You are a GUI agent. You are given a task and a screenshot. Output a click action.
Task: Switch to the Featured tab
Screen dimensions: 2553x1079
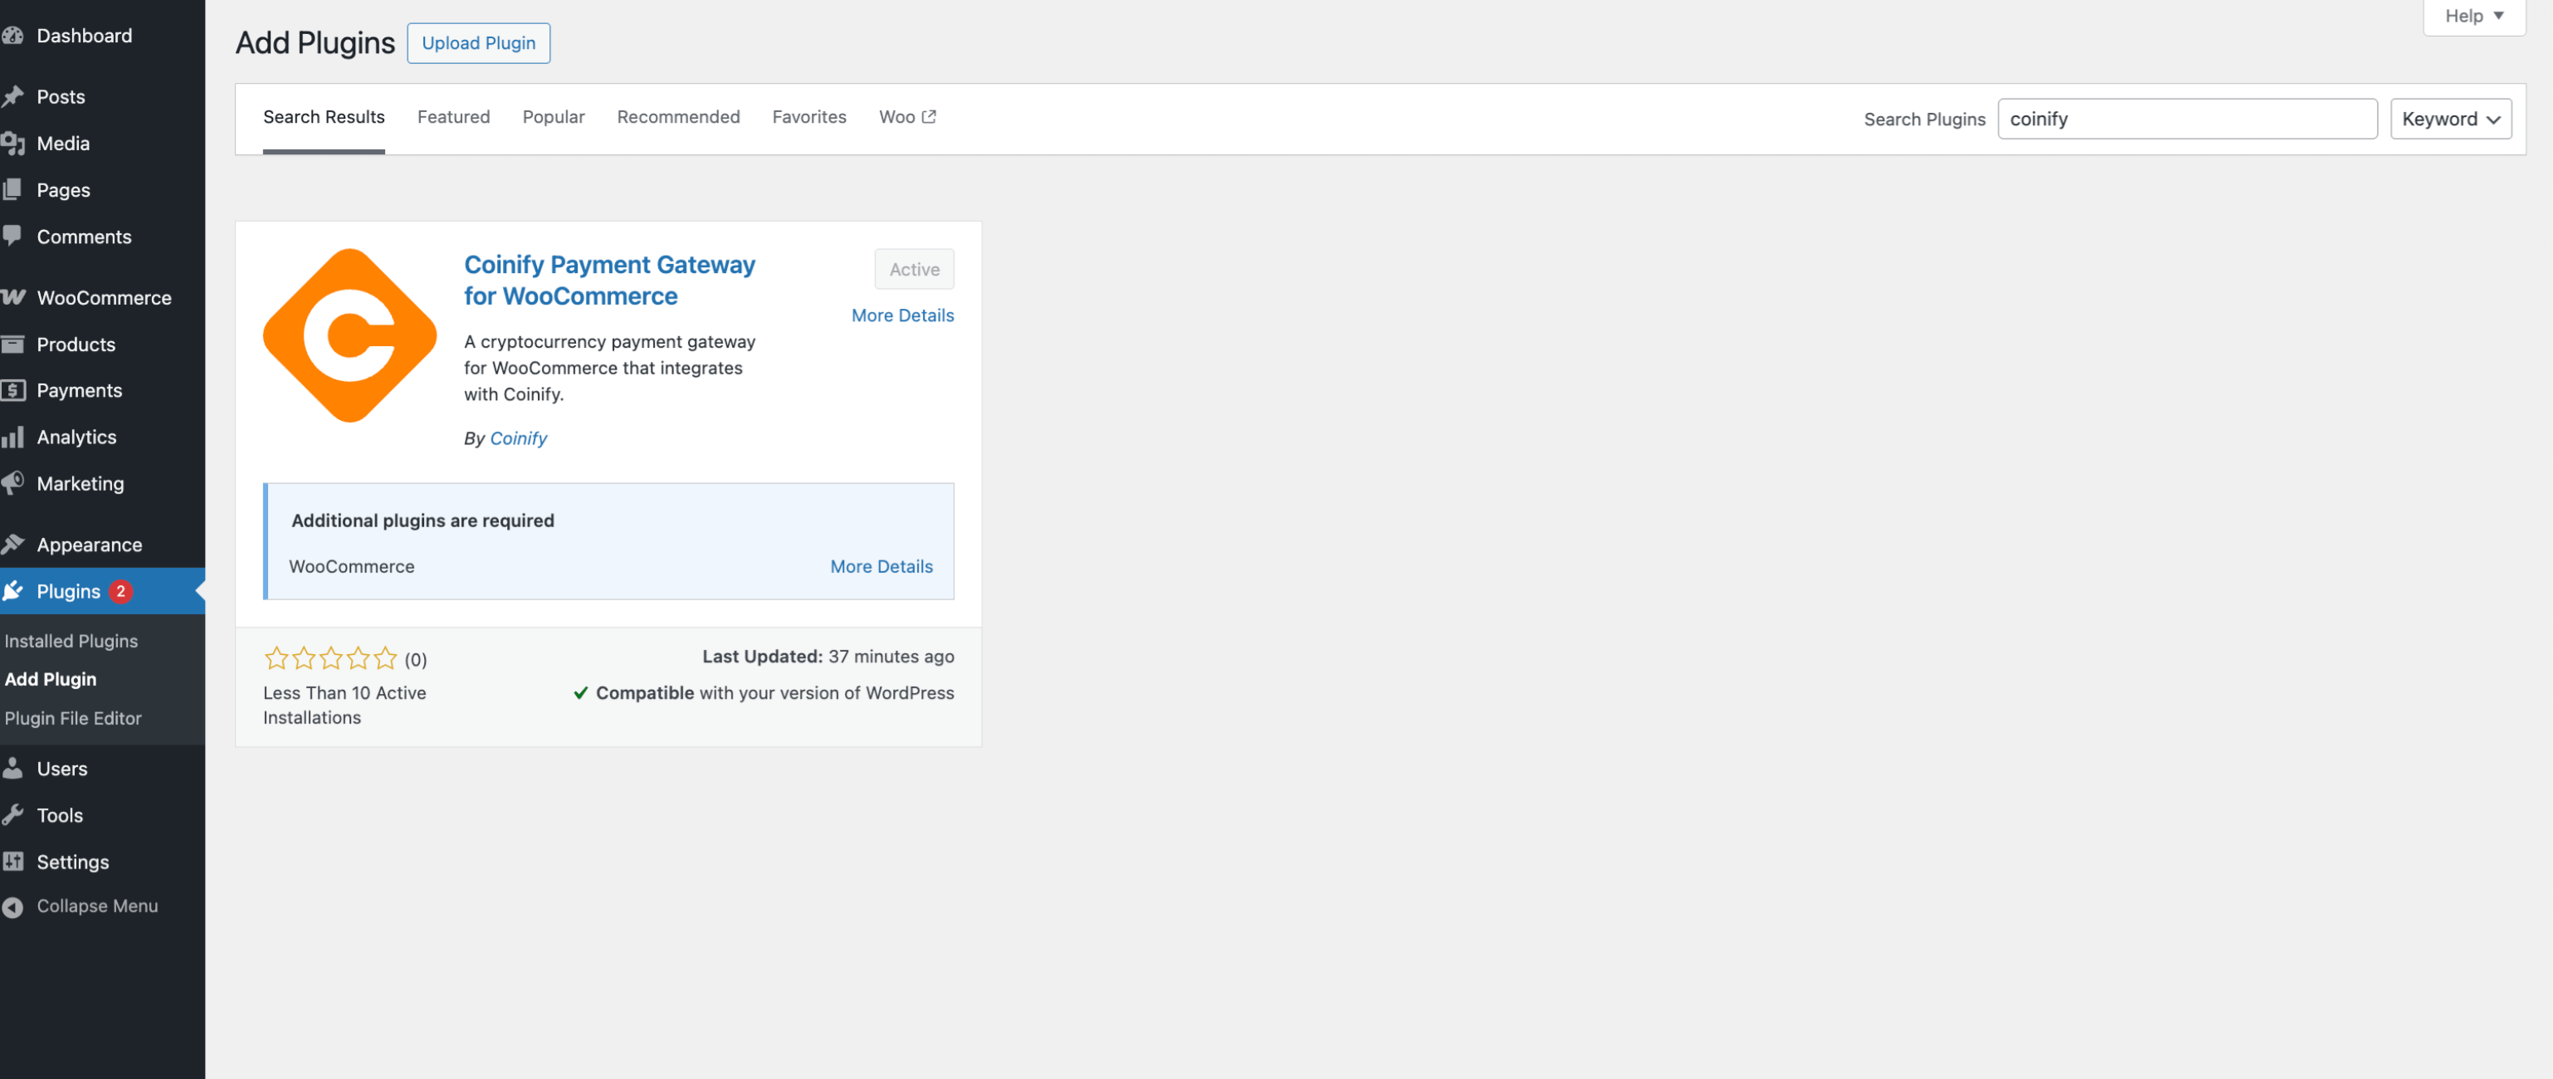[453, 117]
